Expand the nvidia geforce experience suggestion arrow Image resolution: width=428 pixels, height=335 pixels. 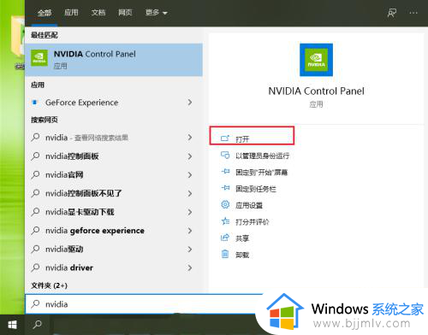(190, 231)
